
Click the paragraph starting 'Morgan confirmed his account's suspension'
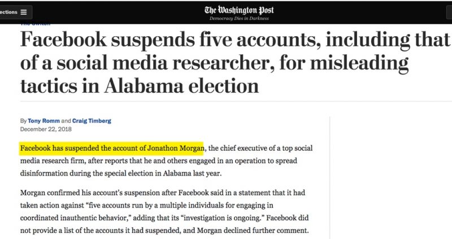164,212
